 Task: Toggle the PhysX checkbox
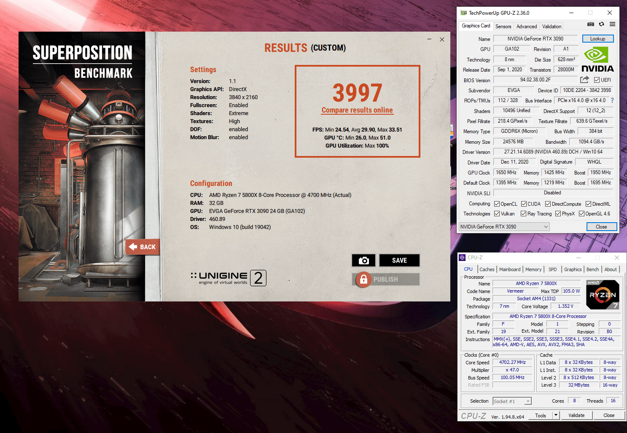point(558,214)
